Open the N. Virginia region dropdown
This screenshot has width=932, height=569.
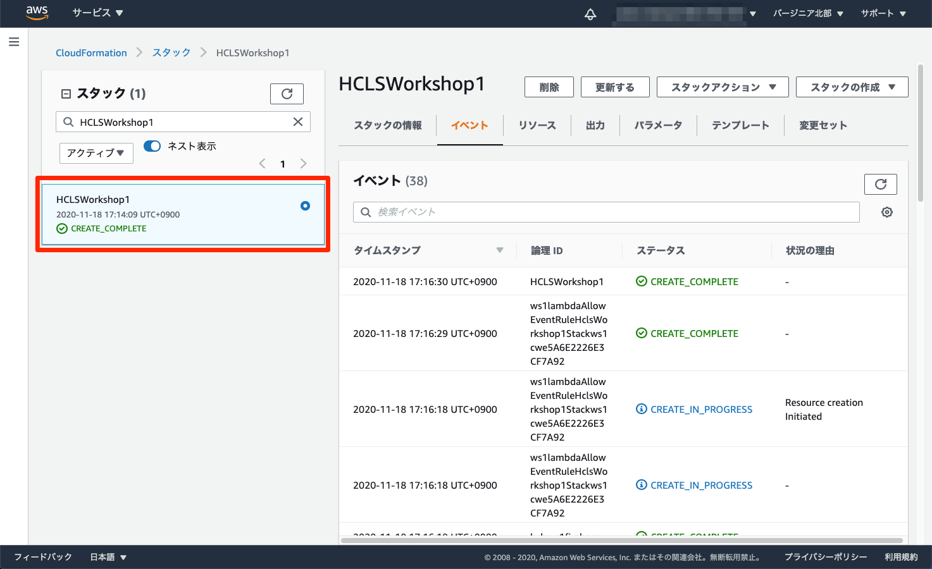tap(808, 13)
